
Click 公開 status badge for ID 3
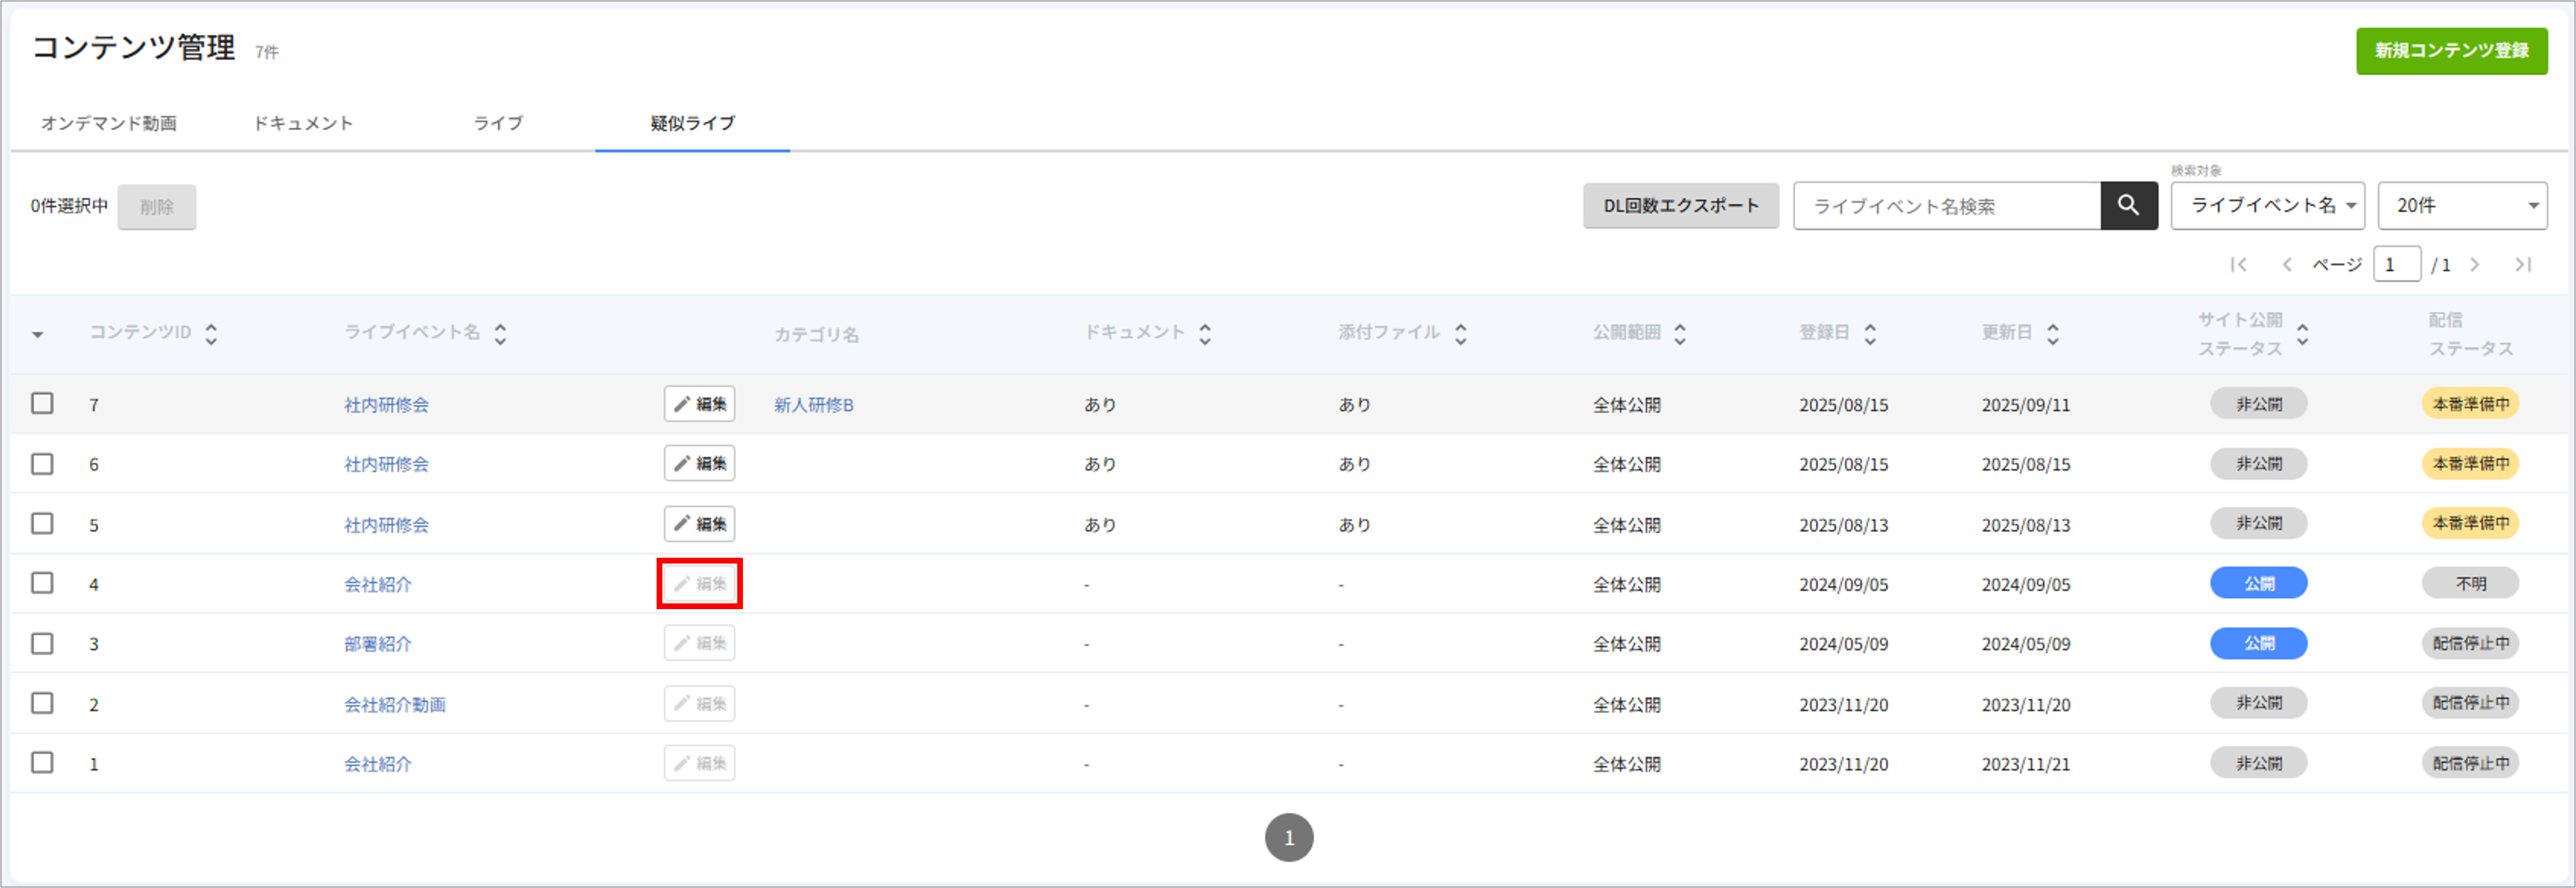(x=2259, y=643)
